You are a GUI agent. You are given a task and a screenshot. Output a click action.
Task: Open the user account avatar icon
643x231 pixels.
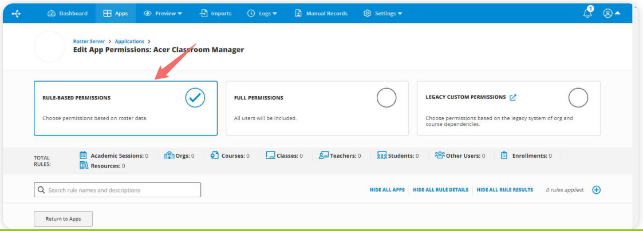coord(608,14)
